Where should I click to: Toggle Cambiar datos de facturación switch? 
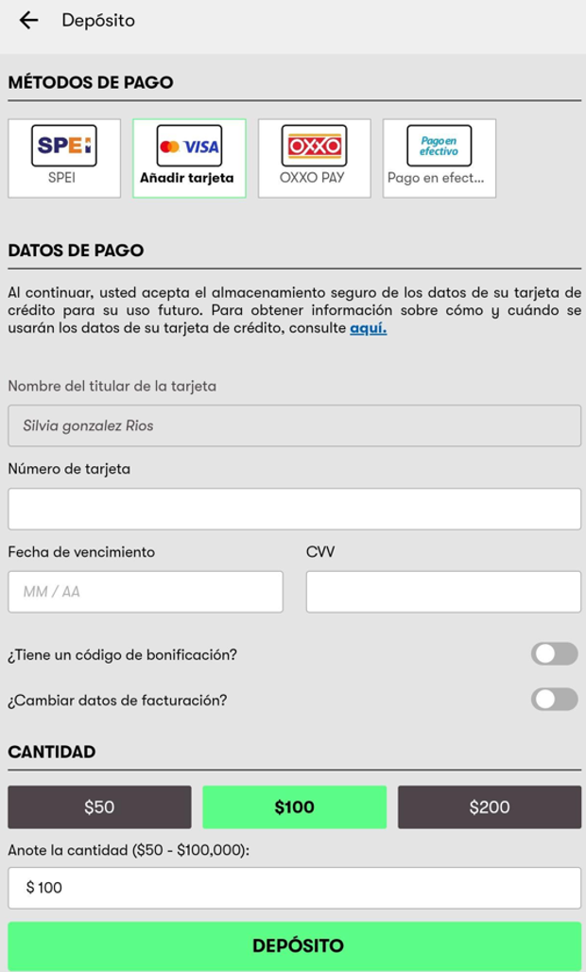tap(554, 700)
